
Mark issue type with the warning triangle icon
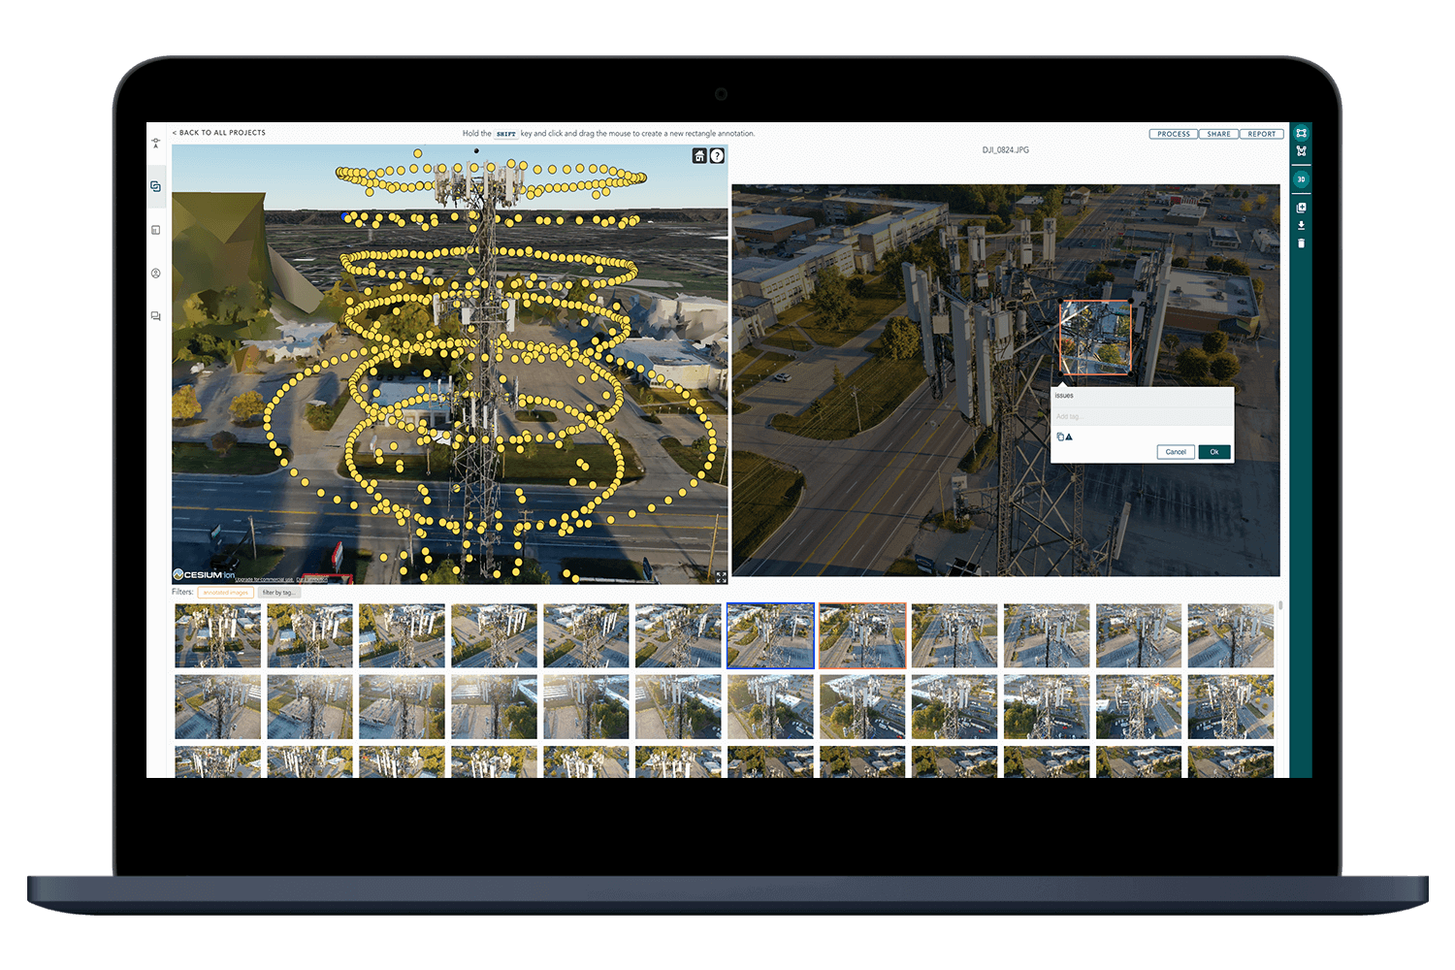click(x=1069, y=436)
